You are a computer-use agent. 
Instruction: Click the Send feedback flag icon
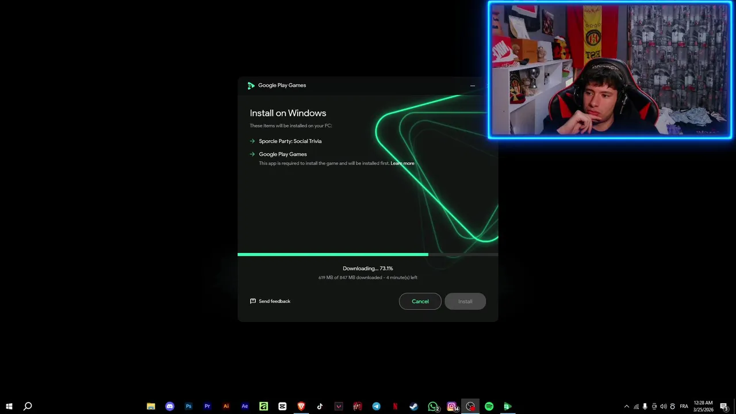253,301
